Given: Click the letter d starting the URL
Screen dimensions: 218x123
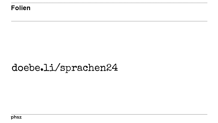Looking at the screenshot, I should pyautogui.click(x=14, y=68).
